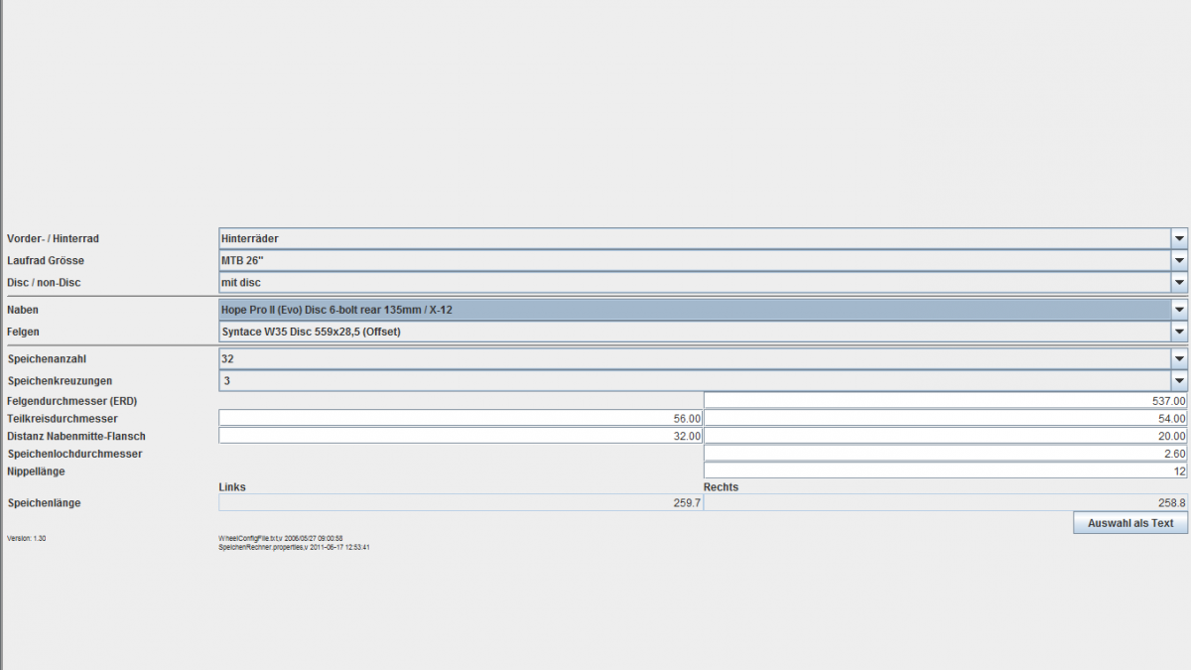Click the Felgendurchmesser (ERD) field with 537.00
1191x670 pixels.
coord(945,400)
